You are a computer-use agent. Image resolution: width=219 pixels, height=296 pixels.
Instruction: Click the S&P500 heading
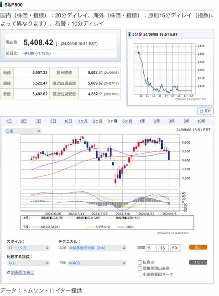pyautogui.click(x=13, y=5)
